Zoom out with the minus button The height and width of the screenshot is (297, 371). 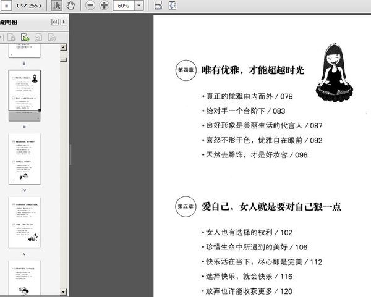tap(90, 6)
